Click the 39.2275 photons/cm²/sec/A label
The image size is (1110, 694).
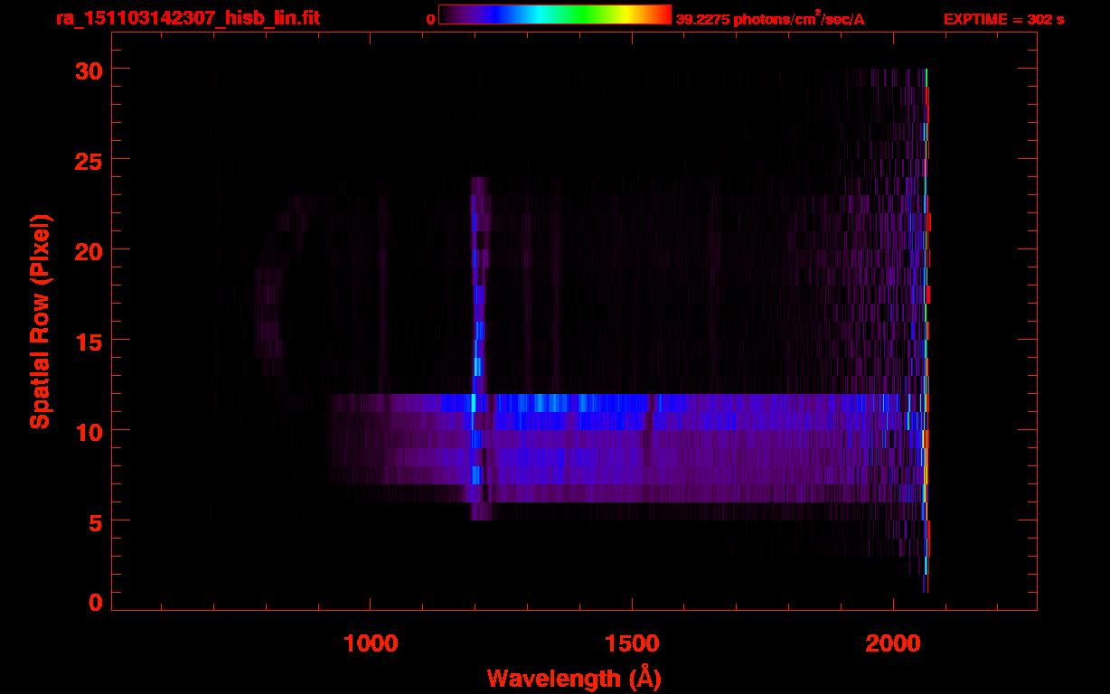(x=770, y=18)
